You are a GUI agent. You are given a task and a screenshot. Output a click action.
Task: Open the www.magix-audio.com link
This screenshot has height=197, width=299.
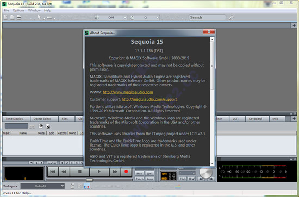[128, 92]
